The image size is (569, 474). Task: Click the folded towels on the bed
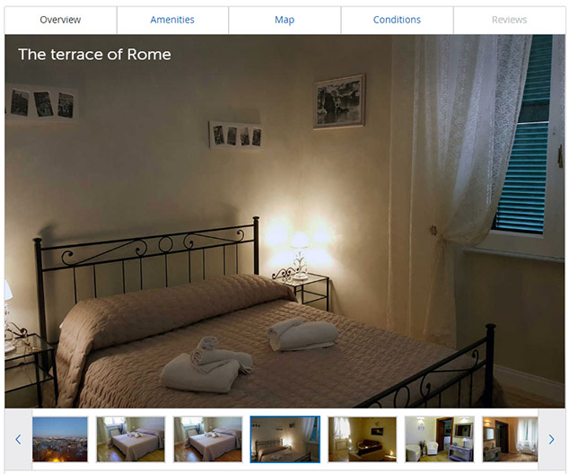(206, 366)
